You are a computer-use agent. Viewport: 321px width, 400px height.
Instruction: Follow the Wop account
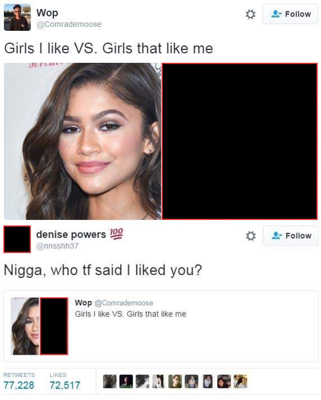tap(290, 14)
